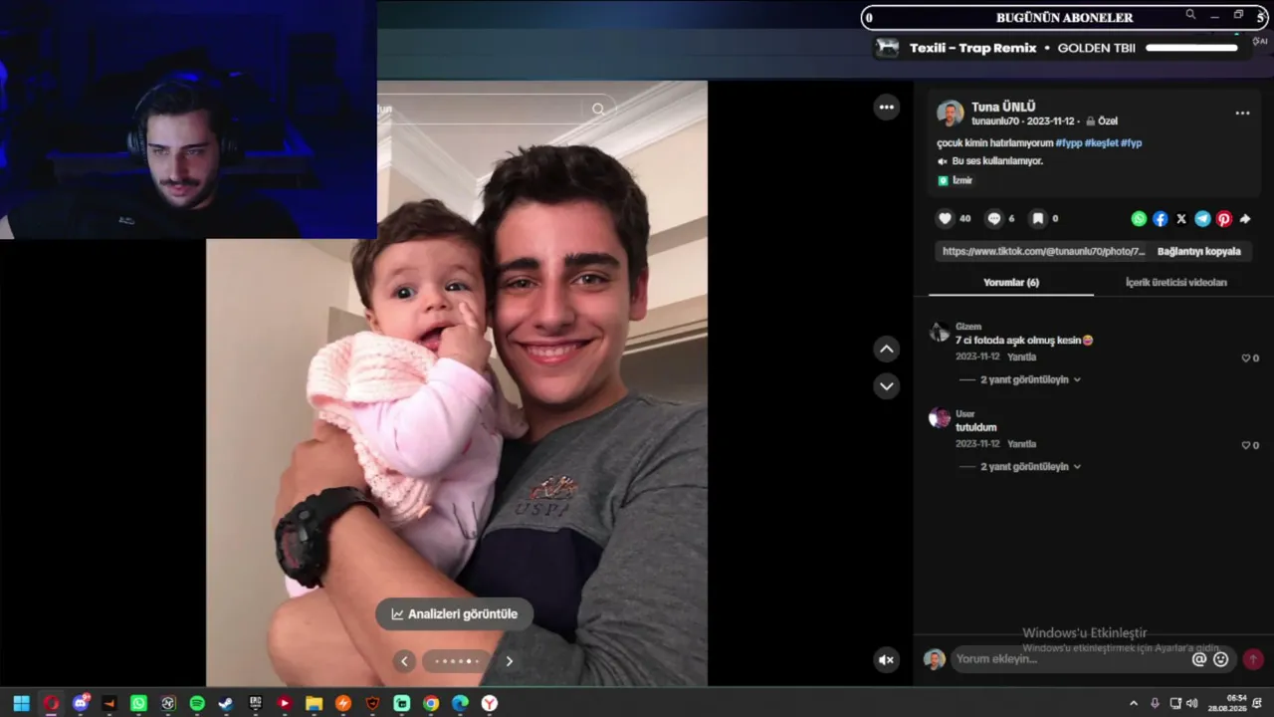Screen dimensions: 1274x717
Task: Open more share options arrow
Action: 1245,219
